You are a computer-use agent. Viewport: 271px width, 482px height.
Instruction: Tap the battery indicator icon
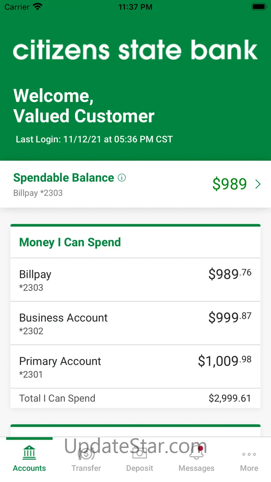click(x=259, y=7)
